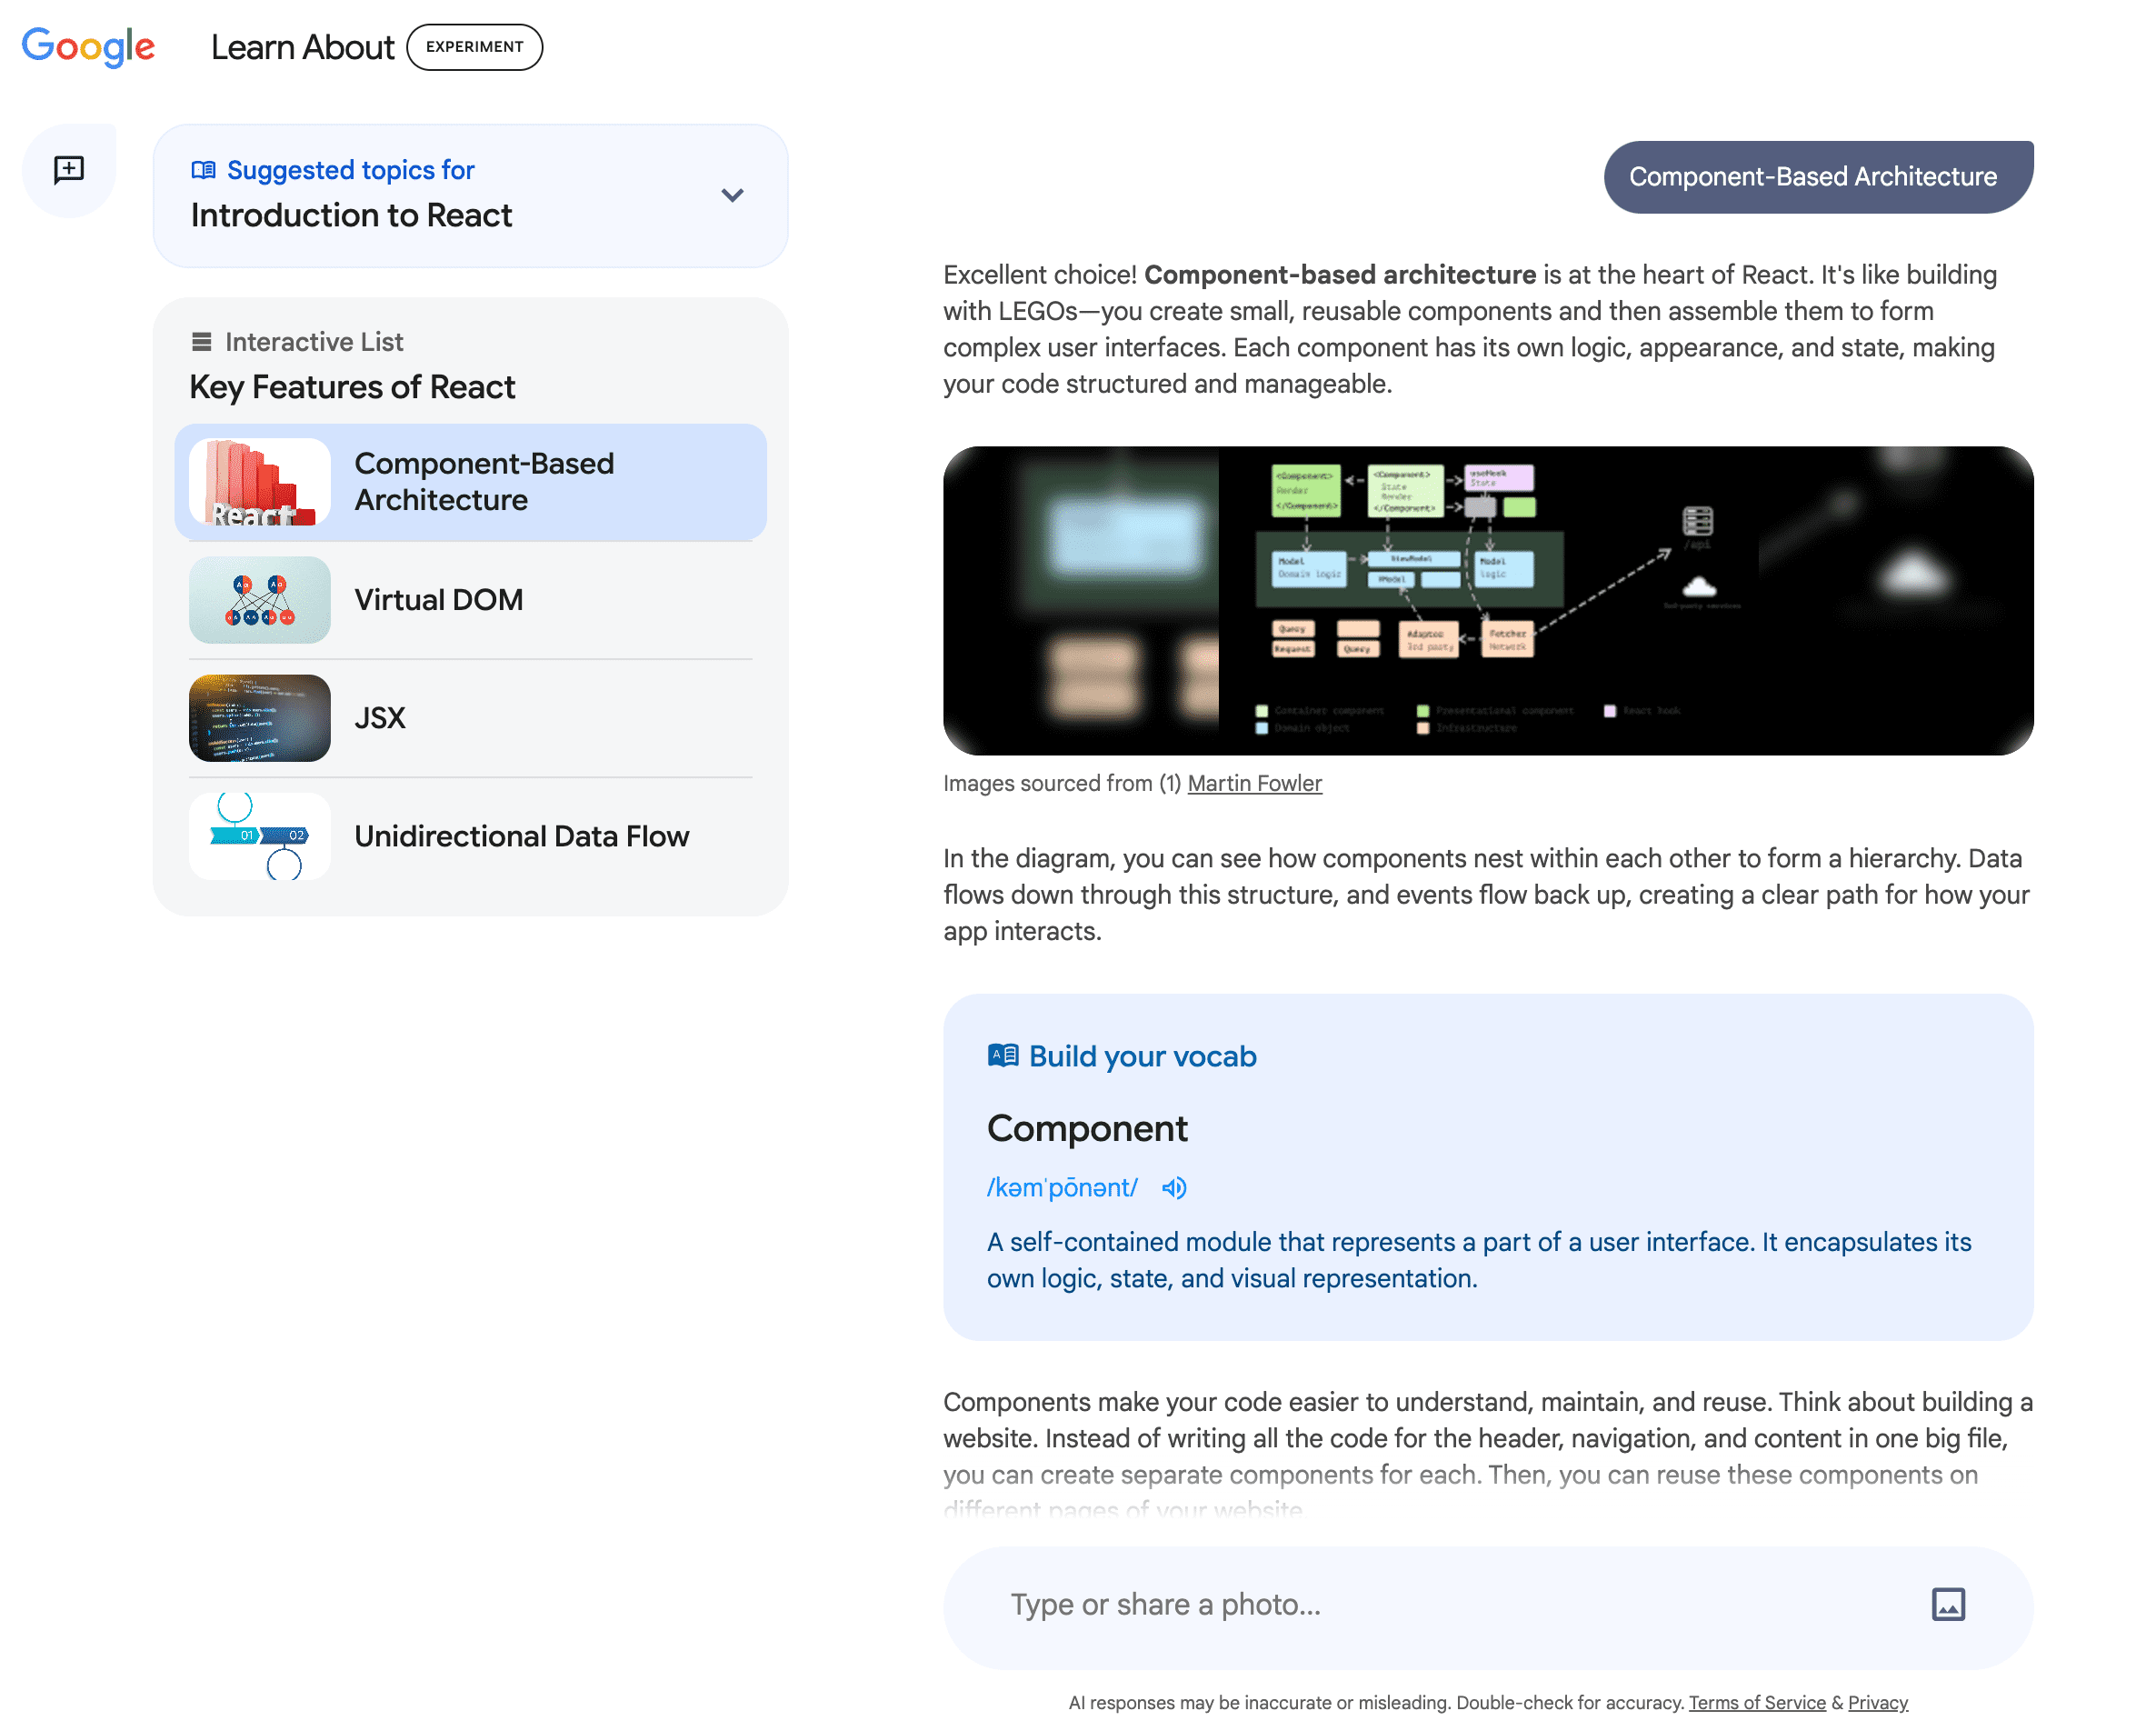The height and width of the screenshot is (1731, 2156).
Task: Click the JSX code thumbnail image
Action: click(260, 718)
